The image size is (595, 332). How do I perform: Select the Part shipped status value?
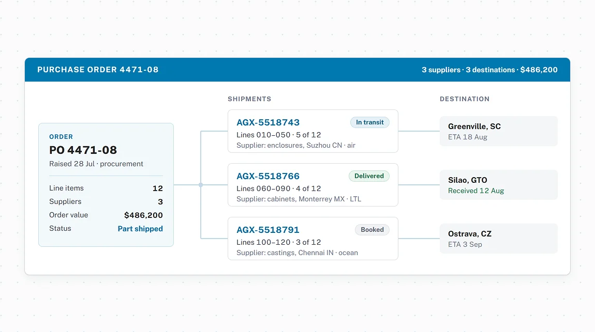click(140, 229)
